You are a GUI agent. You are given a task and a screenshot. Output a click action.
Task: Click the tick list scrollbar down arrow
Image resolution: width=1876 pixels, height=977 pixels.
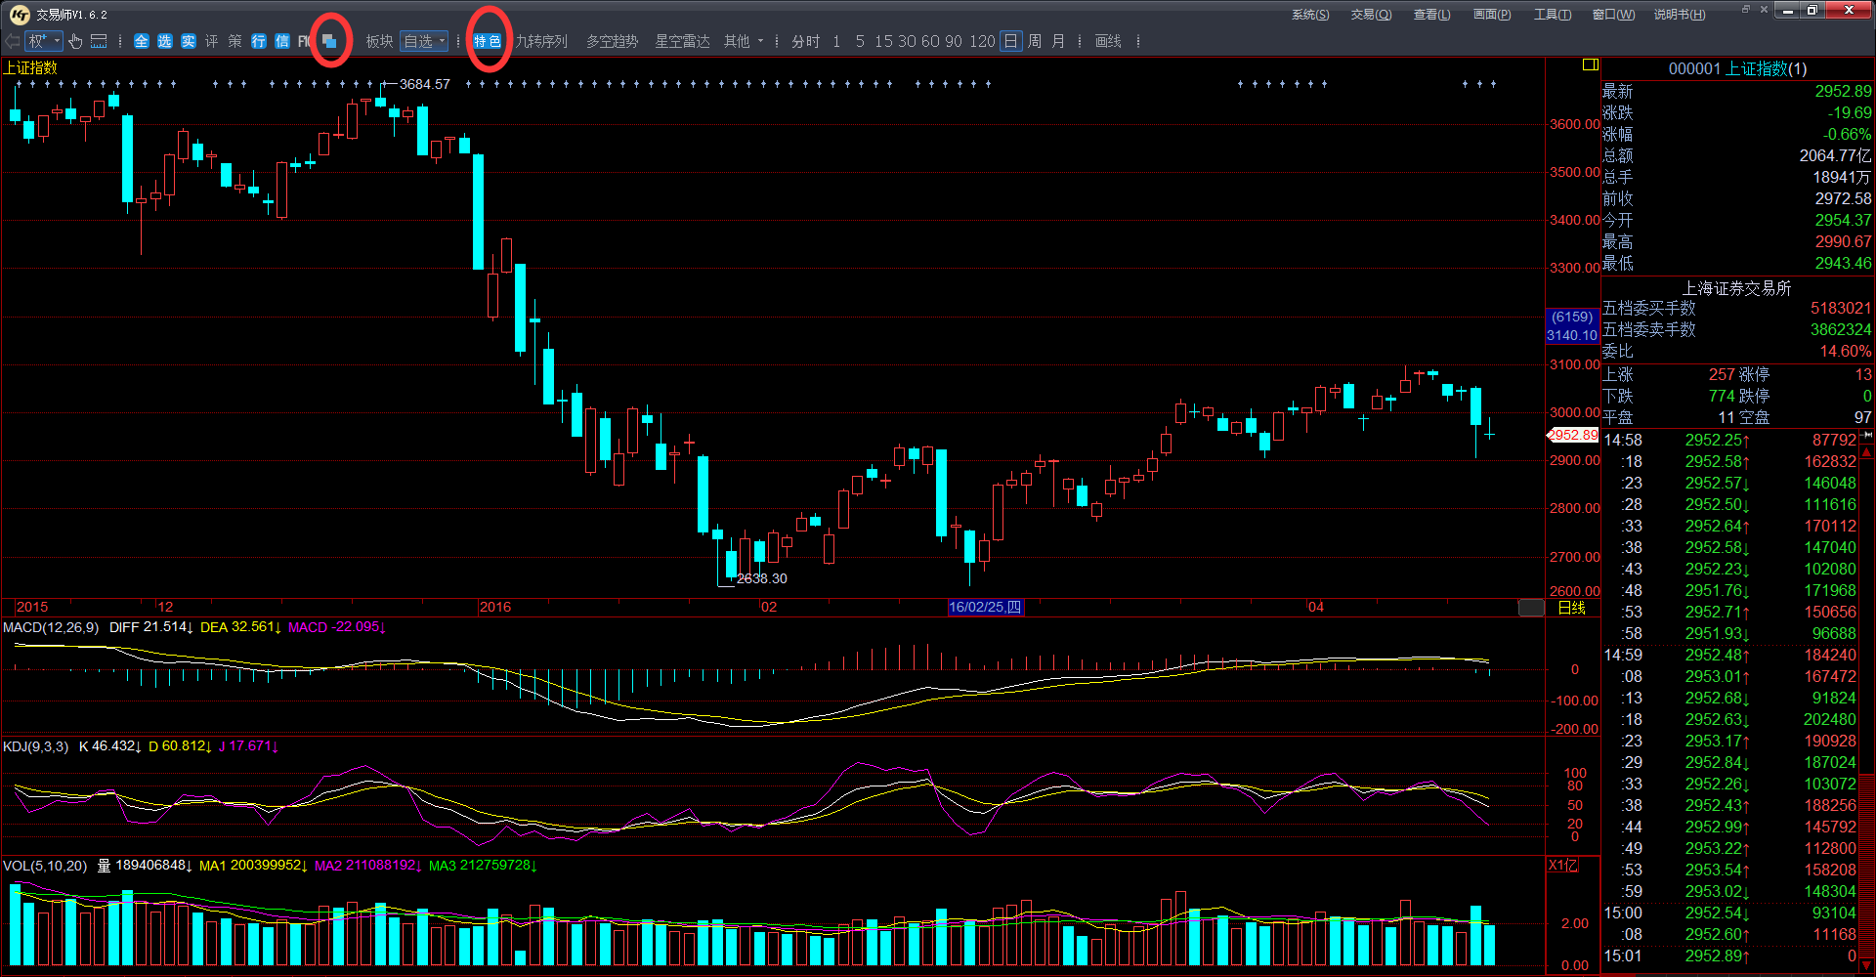[x=1866, y=965]
